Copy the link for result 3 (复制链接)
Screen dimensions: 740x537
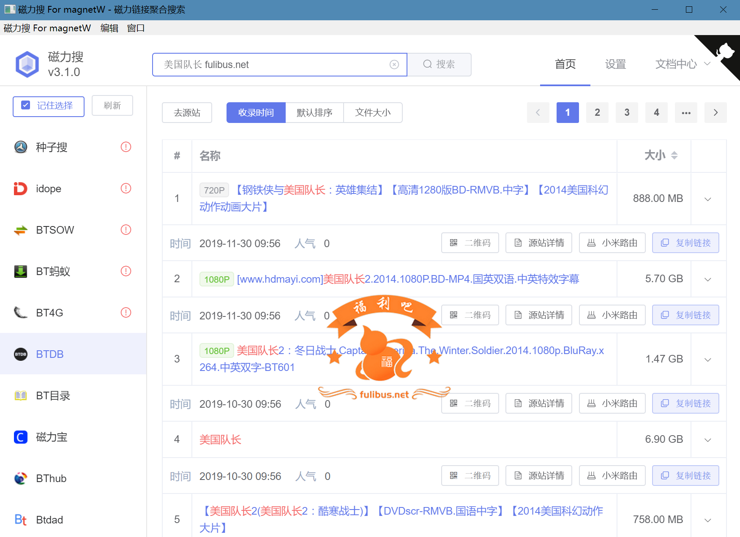tap(685, 403)
